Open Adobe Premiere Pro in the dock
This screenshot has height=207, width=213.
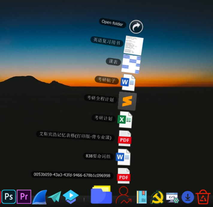tap(24, 197)
